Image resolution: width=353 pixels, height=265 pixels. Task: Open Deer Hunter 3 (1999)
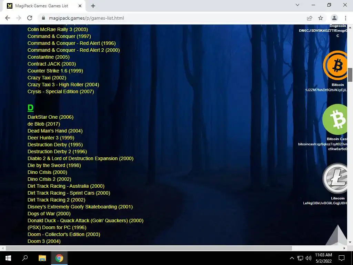pyautogui.click(x=51, y=138)
